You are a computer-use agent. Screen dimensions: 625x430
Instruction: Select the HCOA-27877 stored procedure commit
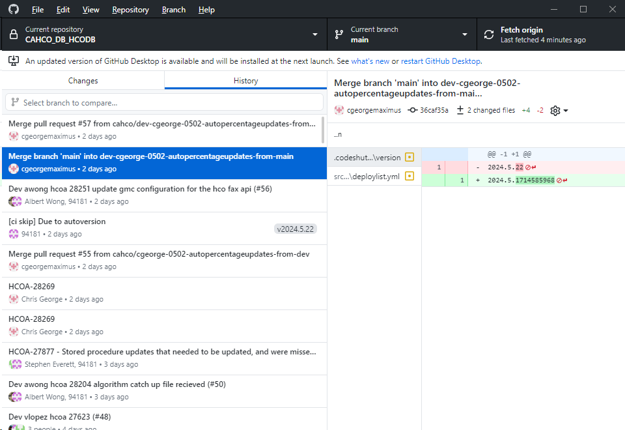(162, 358)
